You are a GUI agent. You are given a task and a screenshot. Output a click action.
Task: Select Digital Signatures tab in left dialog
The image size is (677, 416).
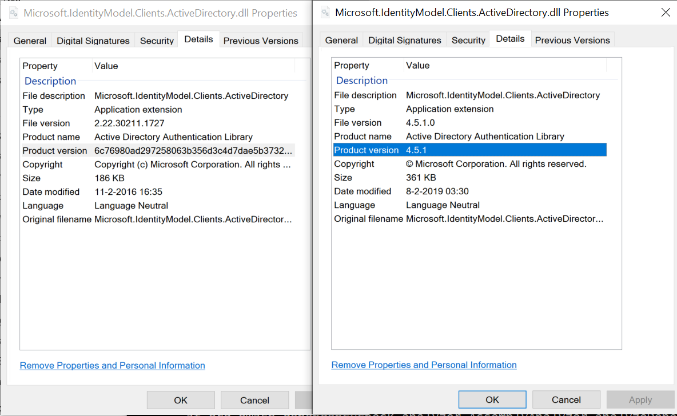coord(93,41)
